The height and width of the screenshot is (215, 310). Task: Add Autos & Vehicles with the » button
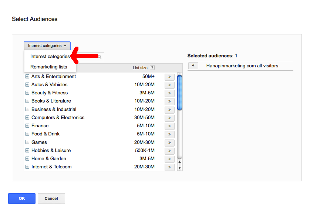169,85
